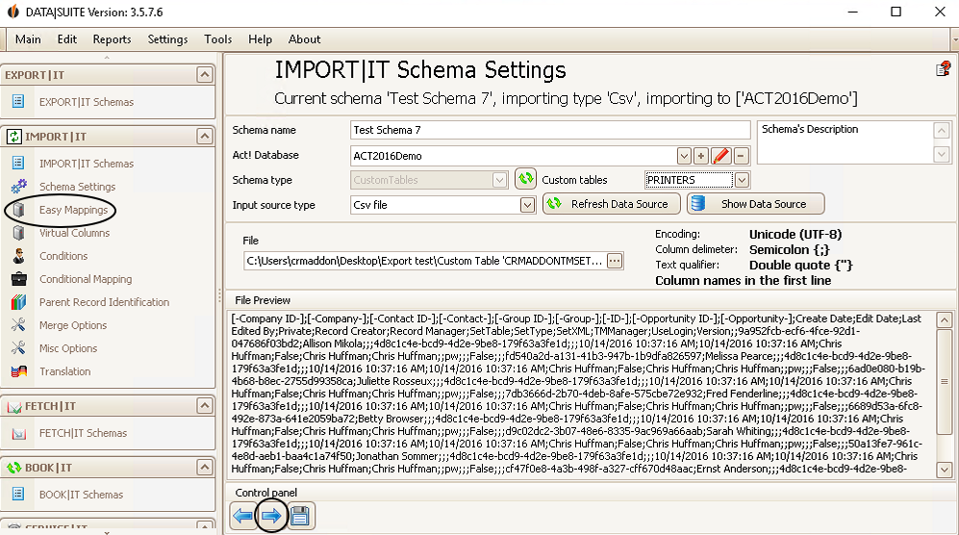This screenshot has width=959, height=535.
Task: Click the edit database pencil icon
Action: tap(721, 156)
